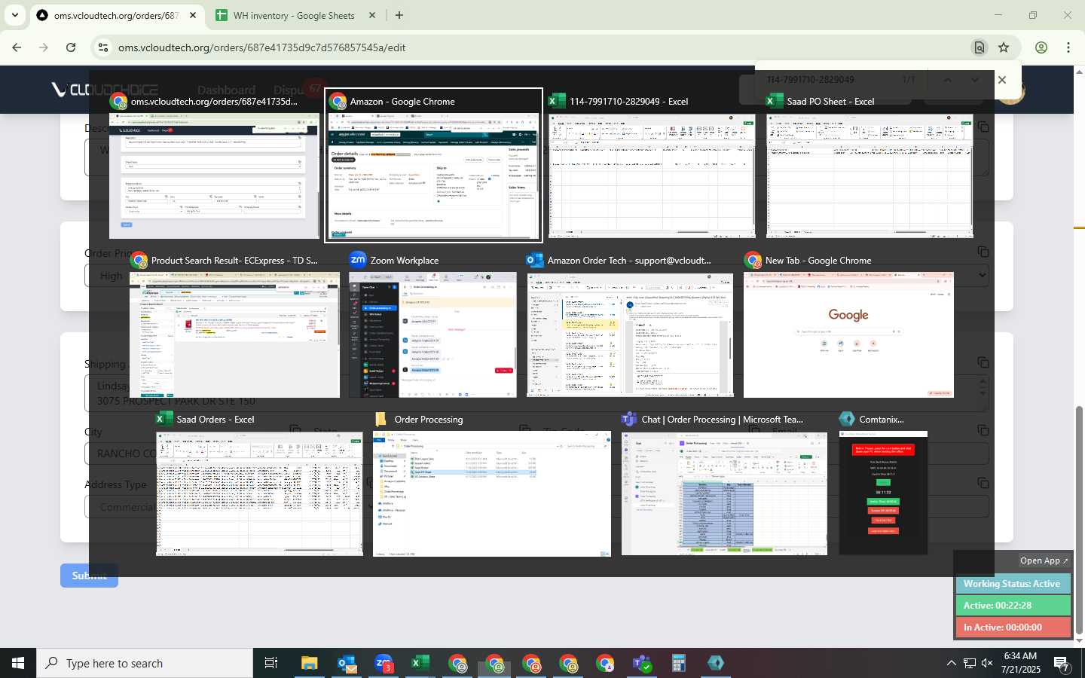Switch to the WH inventory Google Sheets tab
This screenshot has height=678, width=1085.
click(294, 15)
